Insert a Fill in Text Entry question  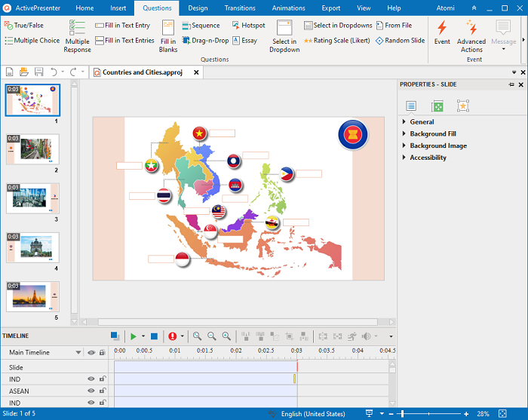click(x=122, y=25)
